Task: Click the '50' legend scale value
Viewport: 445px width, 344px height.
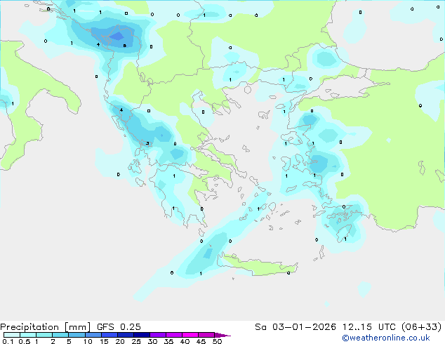Action: (217, 341)
